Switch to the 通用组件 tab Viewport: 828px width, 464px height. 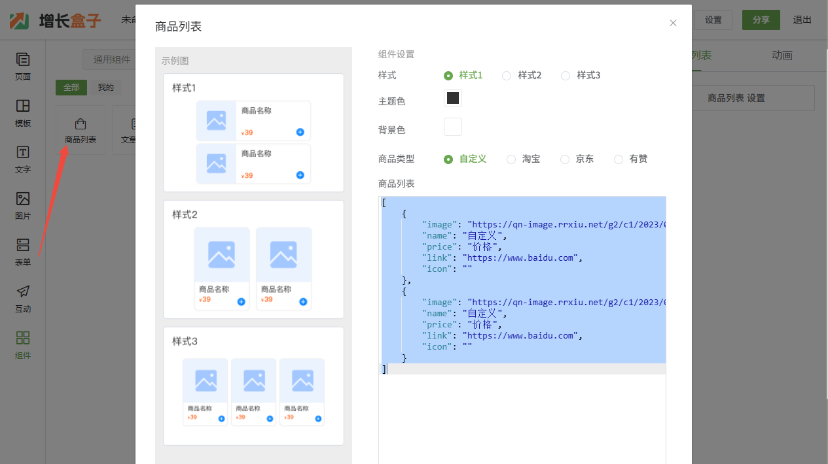click(110, 59)
